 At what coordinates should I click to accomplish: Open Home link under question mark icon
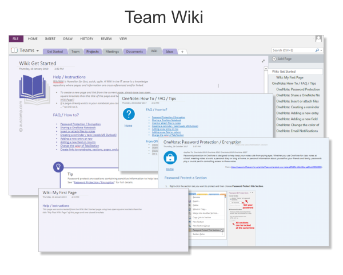click(x=129, y=125)
